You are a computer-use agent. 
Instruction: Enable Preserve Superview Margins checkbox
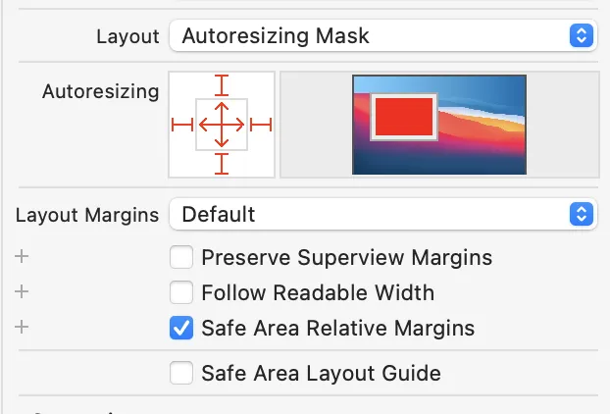(181, 257)
